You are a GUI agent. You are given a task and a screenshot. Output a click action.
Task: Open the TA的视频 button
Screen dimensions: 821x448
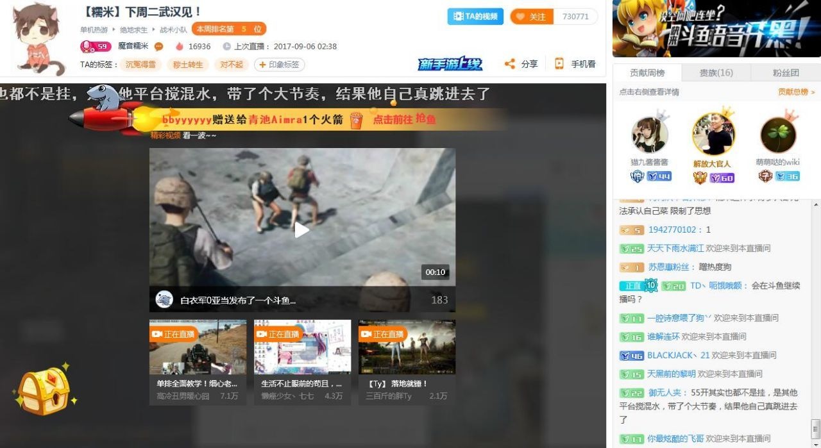475,17
